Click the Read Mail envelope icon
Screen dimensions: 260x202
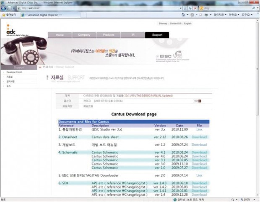pyautogui.click(x=200, y=15)
